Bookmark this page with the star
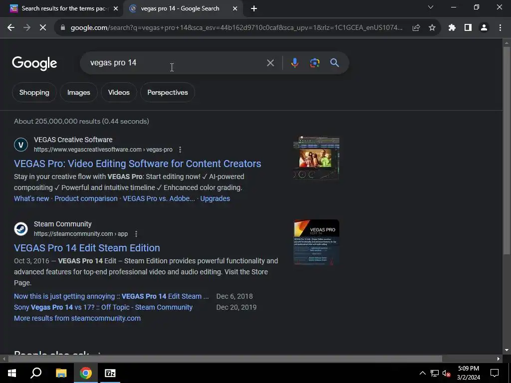The height and width of the screenshot is (383, 511). (432, 28)
